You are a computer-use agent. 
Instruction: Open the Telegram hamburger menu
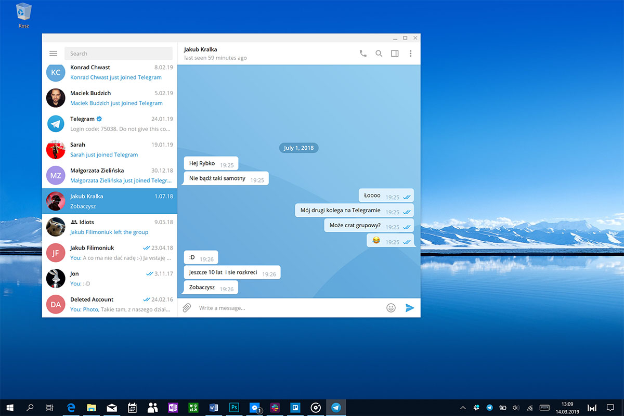(x=53, y=54)
